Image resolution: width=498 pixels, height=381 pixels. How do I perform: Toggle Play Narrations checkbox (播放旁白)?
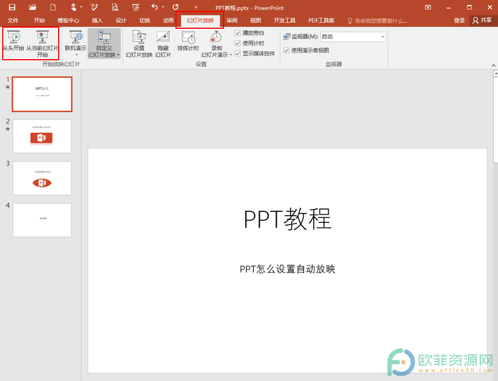[237, 33]
